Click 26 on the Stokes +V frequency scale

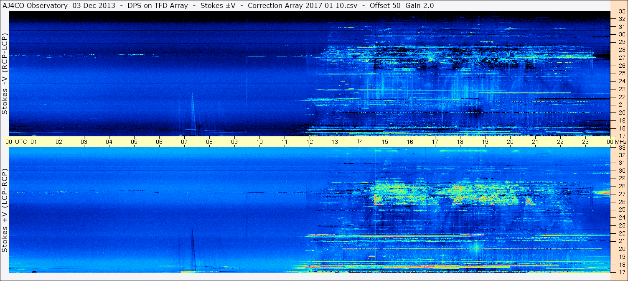tap(621, 202)
